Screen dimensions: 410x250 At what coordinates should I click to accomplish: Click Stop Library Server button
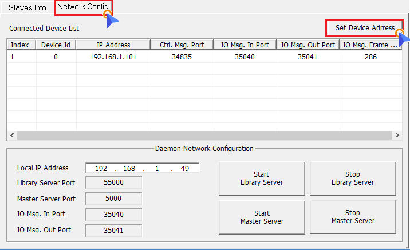tap(353, 178)
